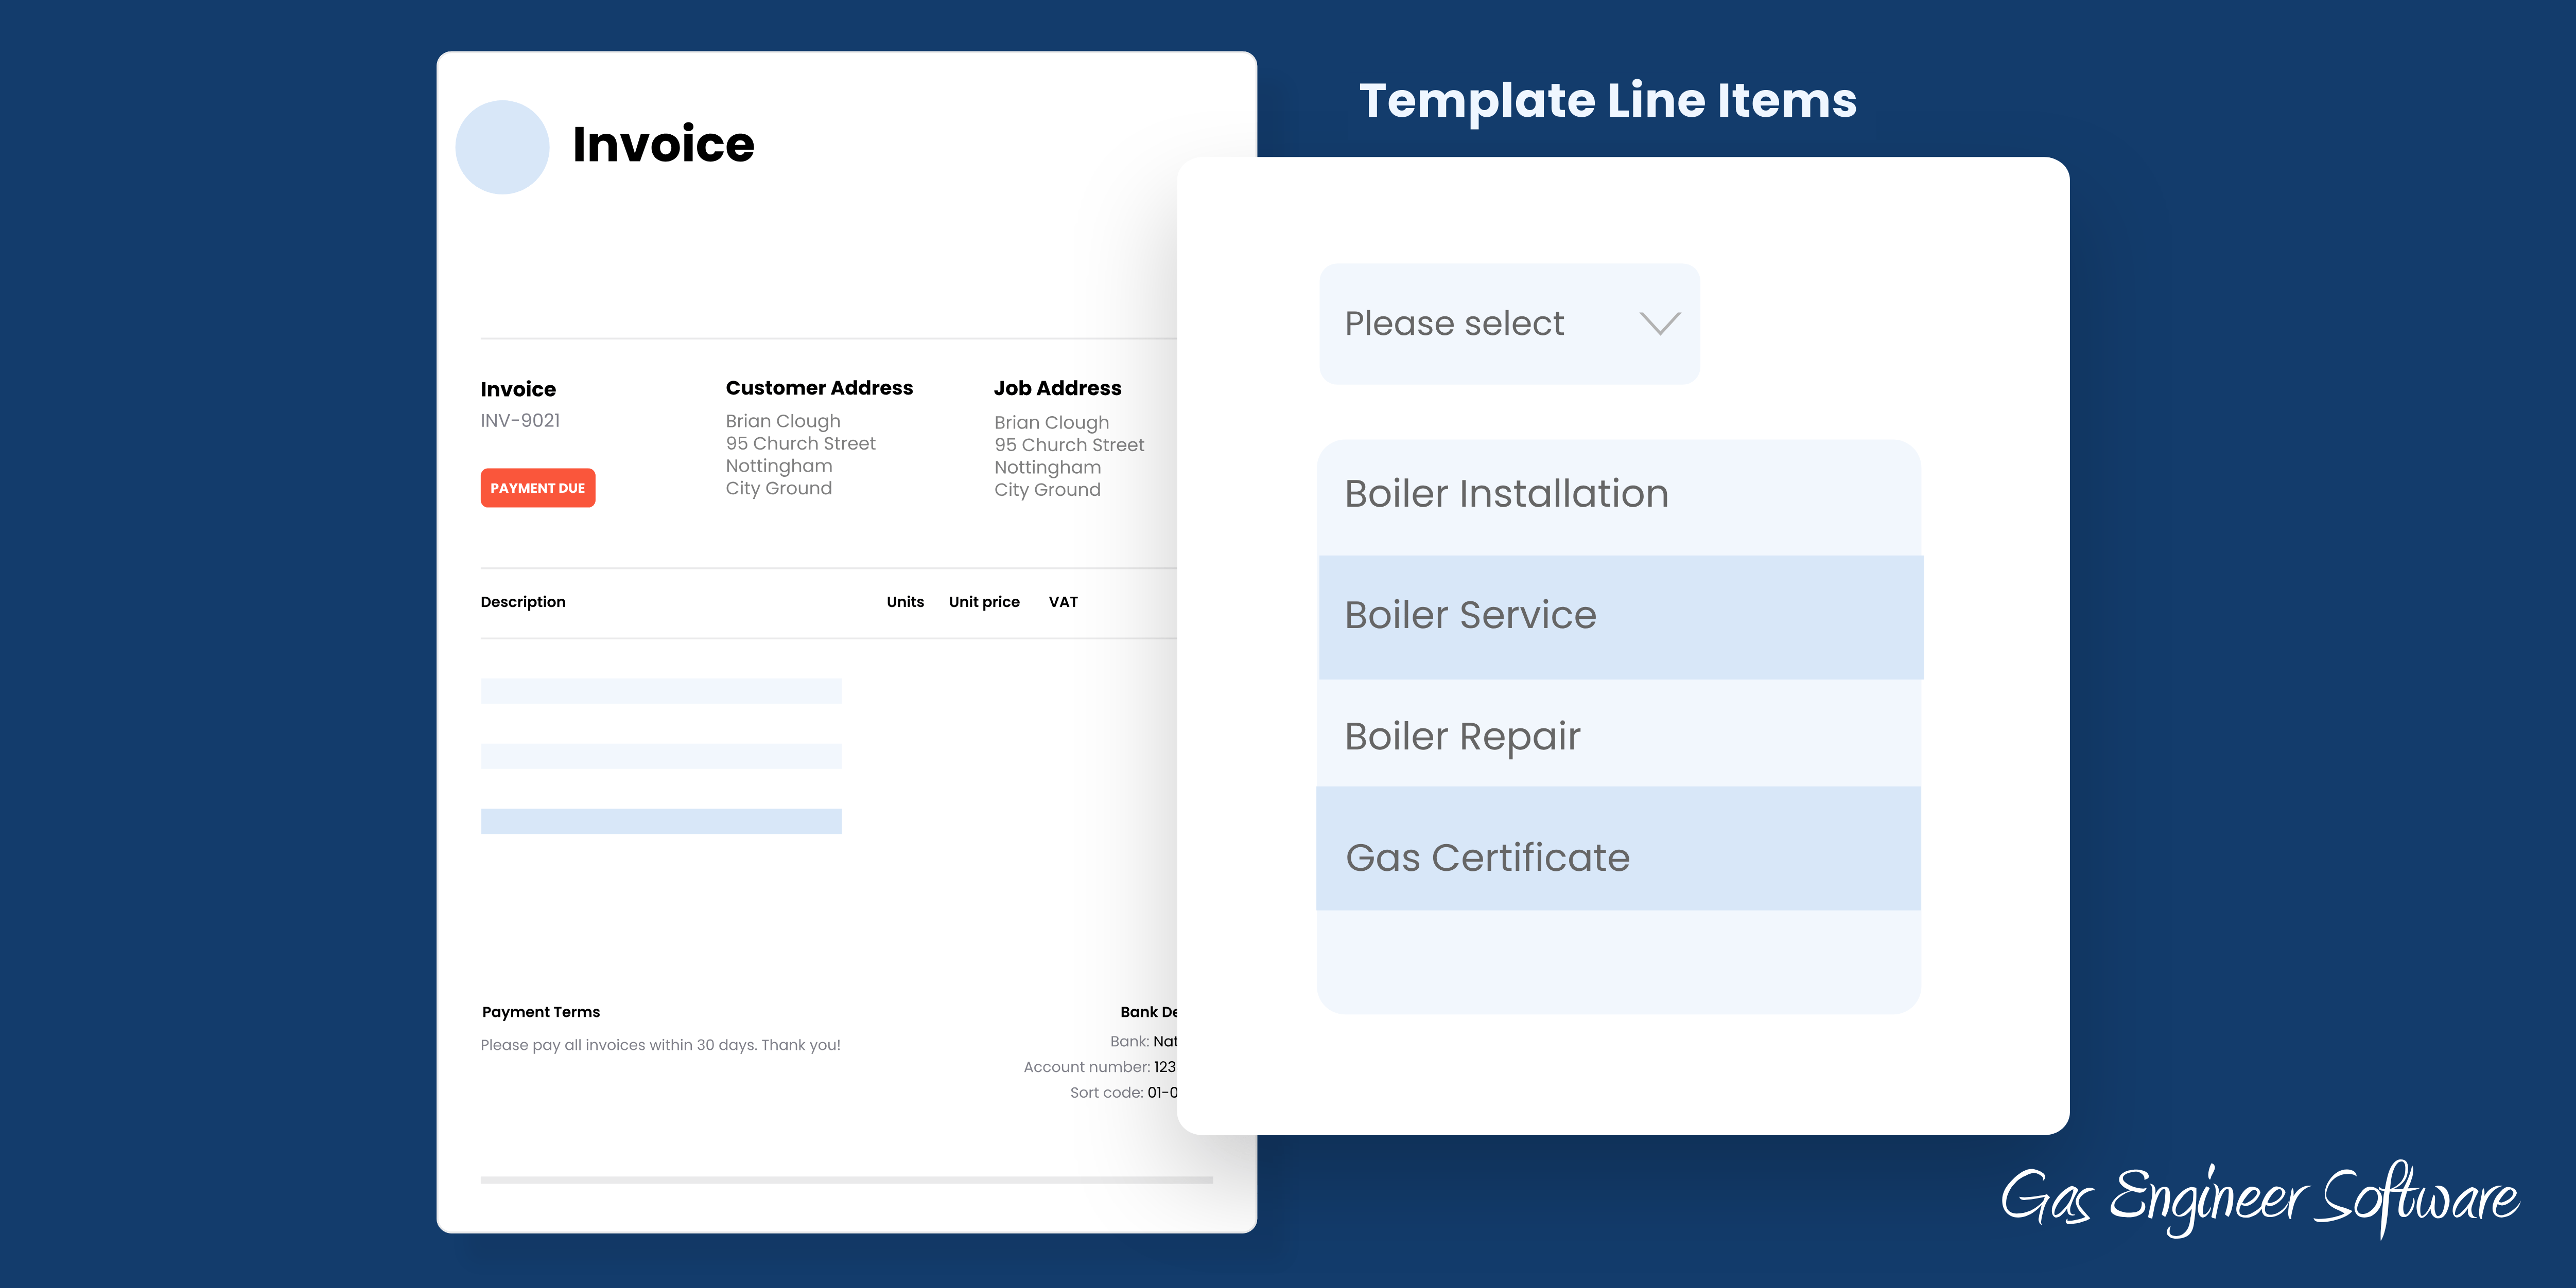The height and width of the screenshot is (1288, 2576).
Task: Click the Unit price column header
Action: (984, 601)
